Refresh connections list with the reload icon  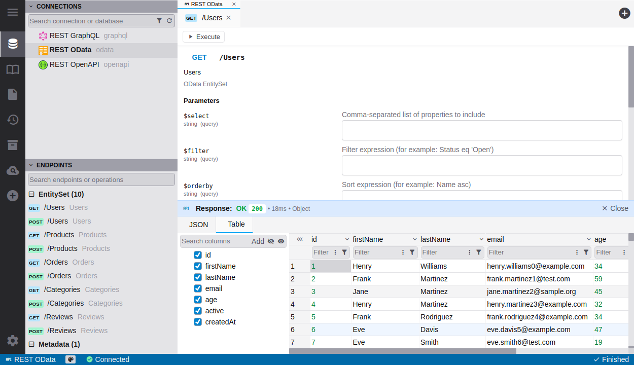169,21
